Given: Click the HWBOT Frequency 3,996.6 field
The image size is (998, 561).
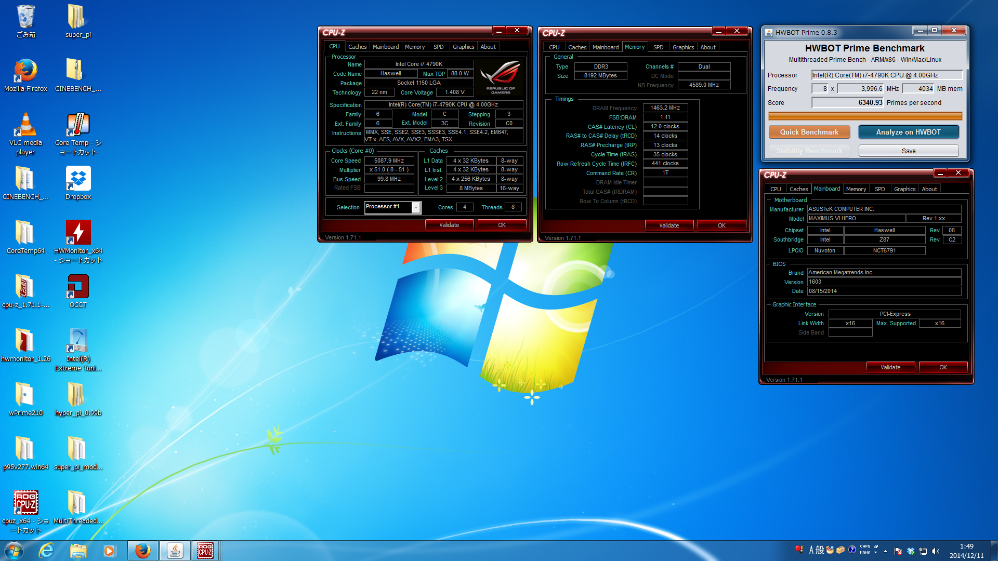Looking at the screenshot, I should [860, 89].
